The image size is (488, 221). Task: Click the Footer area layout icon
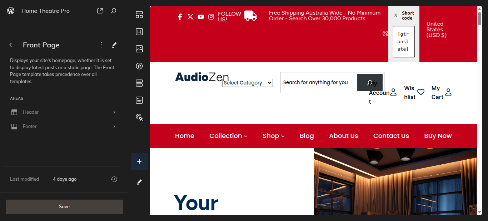[x=14, y=127]
